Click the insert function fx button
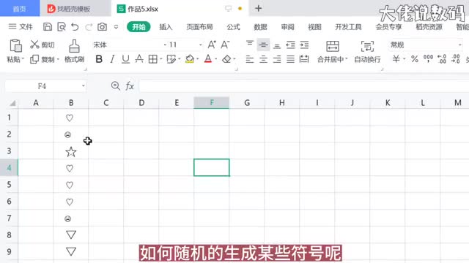The width and height of the screenshot is (469, 263). [130, 86]
